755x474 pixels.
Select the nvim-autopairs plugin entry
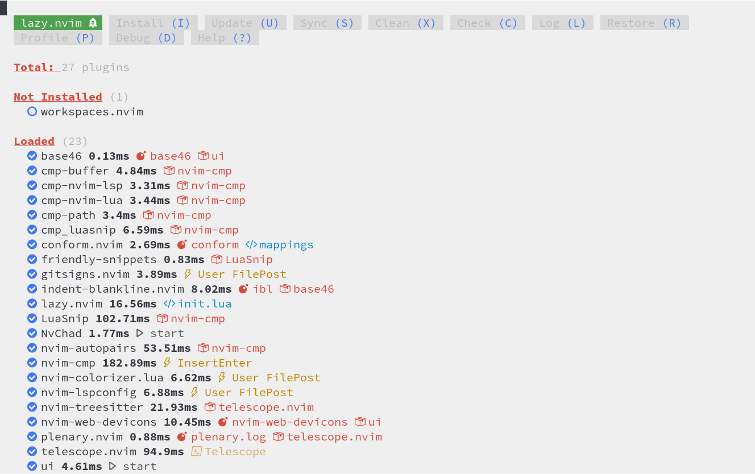(x=89, y=348)
